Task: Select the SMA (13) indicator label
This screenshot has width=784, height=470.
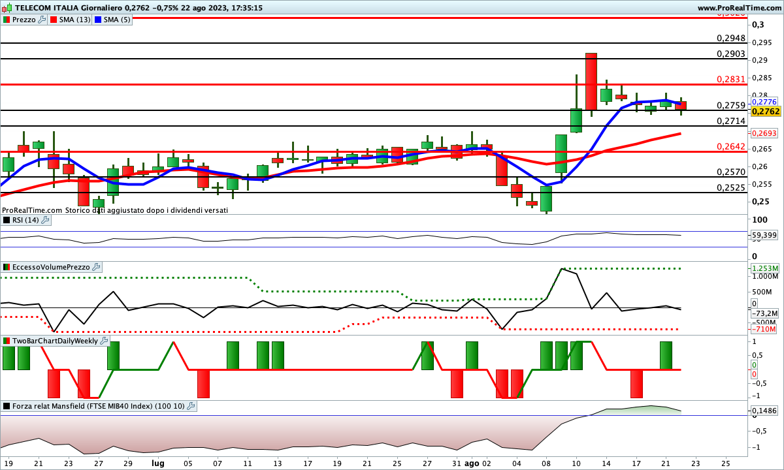Action: (x=75, y=20)
